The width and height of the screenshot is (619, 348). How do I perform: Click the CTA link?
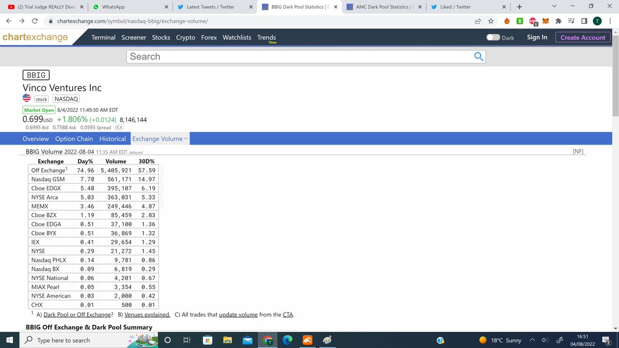point(288,314)
